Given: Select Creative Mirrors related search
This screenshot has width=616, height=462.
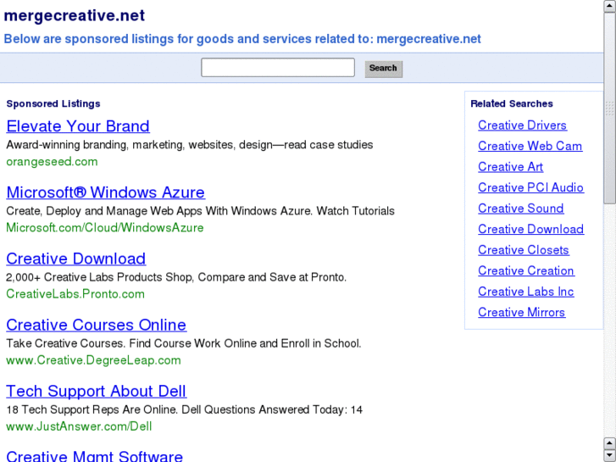Looking at the screenshot, I should [521, 313].
